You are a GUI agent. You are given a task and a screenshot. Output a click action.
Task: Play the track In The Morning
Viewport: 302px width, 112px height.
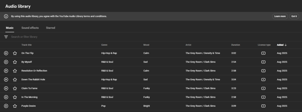coord(6,97)
